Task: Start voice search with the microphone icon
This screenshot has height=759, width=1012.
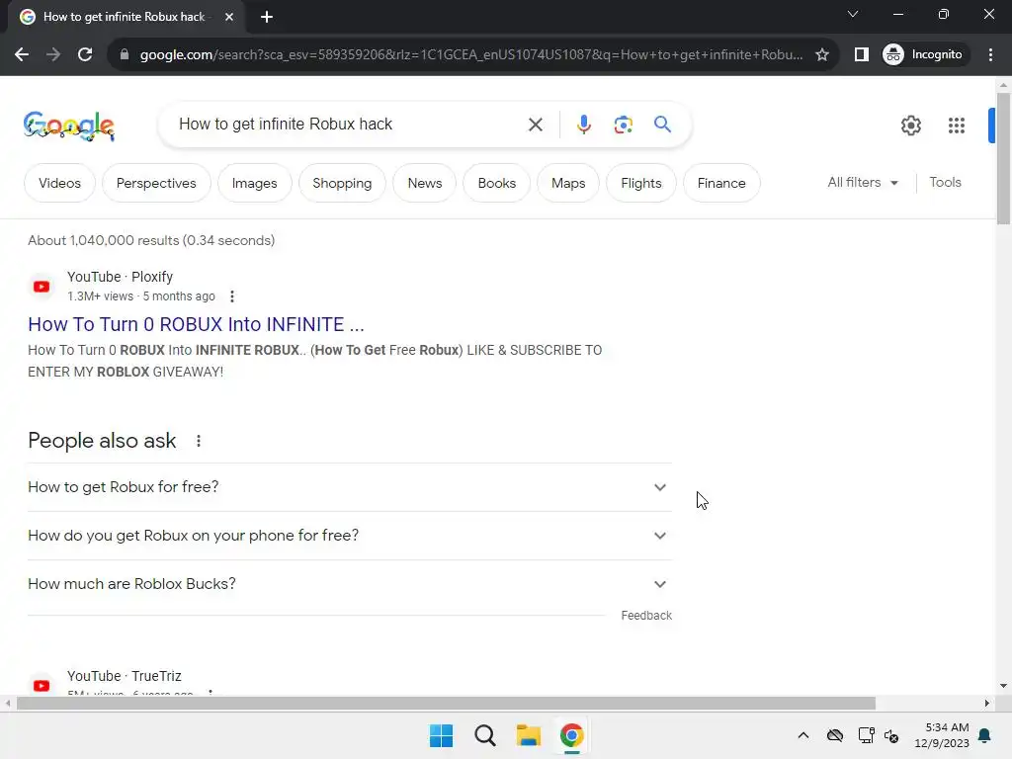Action: [x=583, y=125]
